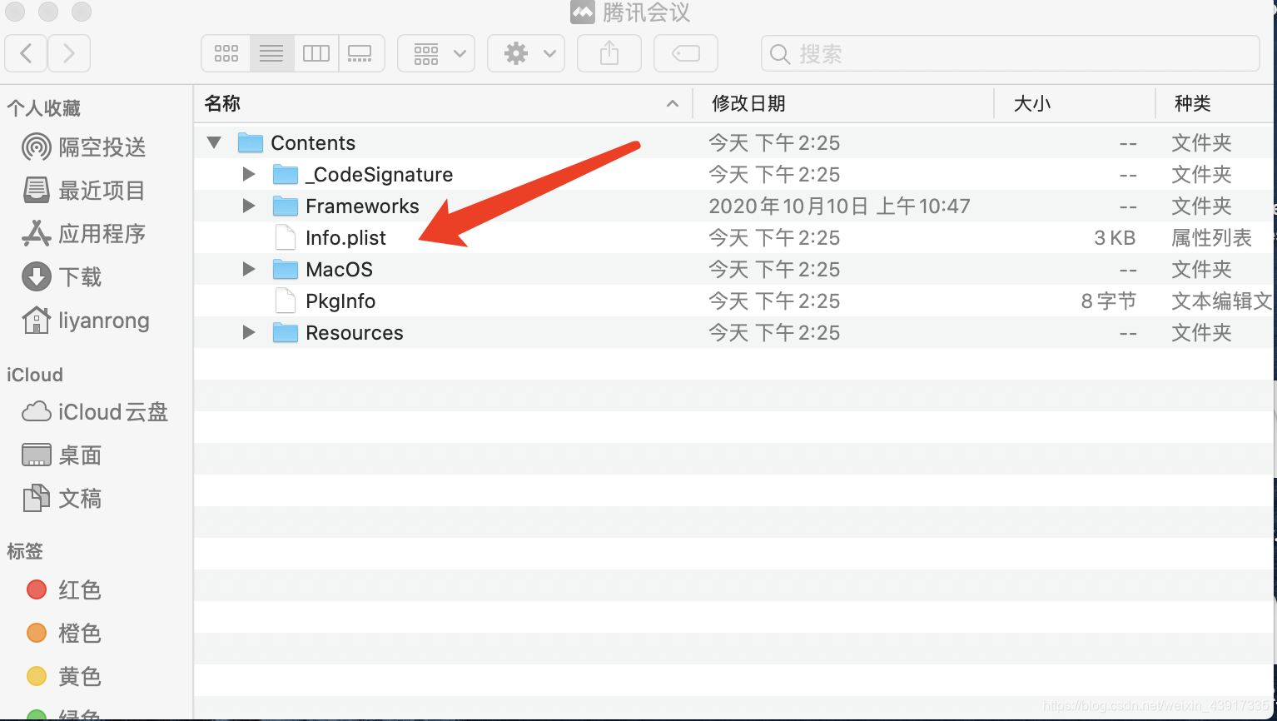Open 桌面 in sidebar
This screenshot has width=1277, height=721.
[62, 455]
